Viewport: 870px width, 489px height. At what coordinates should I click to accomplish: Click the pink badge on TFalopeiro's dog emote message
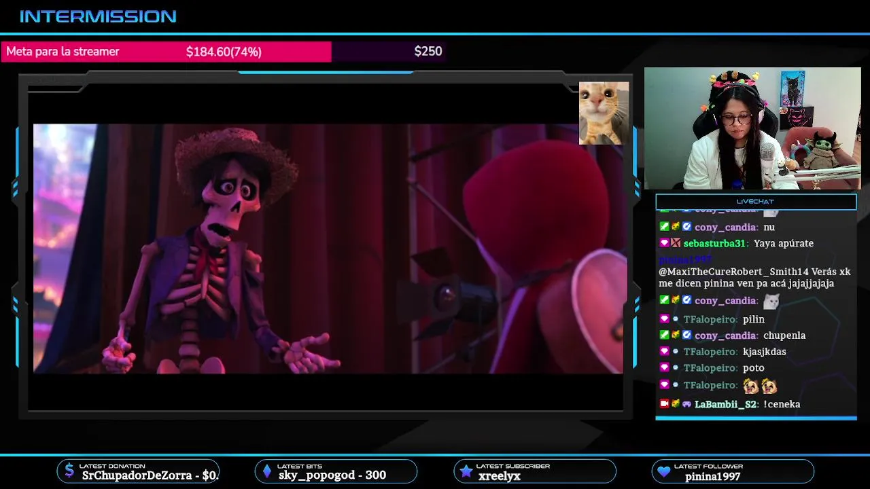pyautogui.click(x=664, y=384)
